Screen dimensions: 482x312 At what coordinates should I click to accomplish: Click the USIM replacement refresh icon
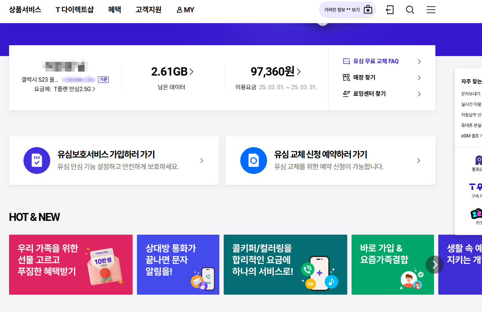click(x=253, y=161)
